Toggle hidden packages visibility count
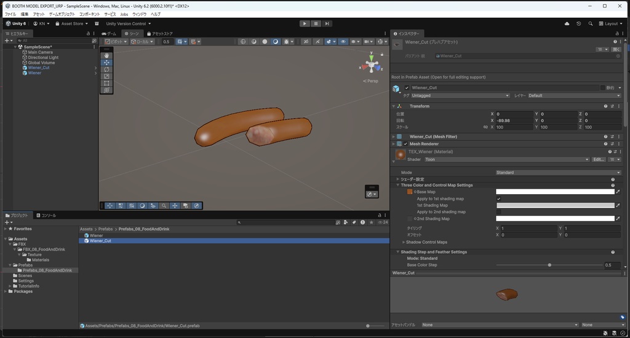This screenshot has width=630, height=338. click(x=383, y=222)
